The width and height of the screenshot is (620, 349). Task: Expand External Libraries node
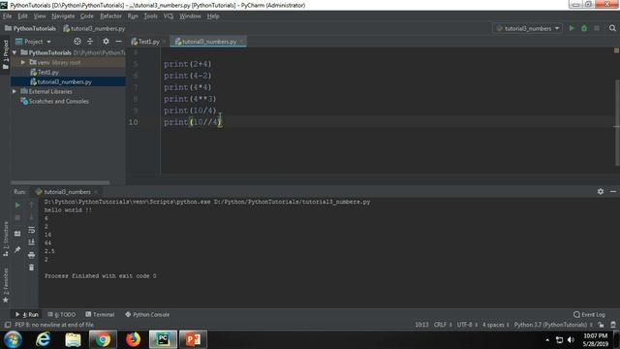15,91
